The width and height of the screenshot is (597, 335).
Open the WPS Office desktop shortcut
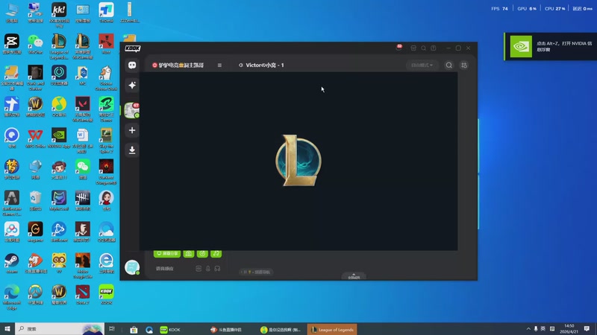(35, 138)
